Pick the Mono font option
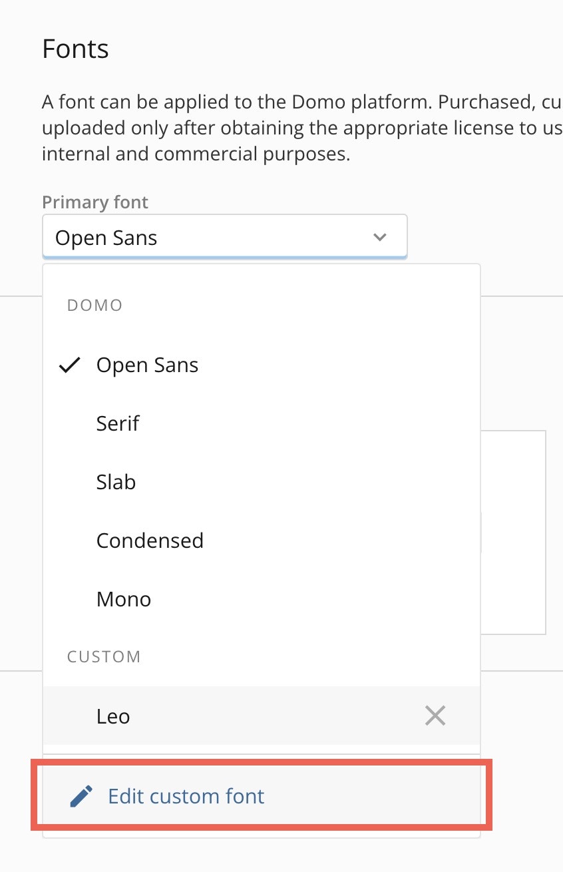 point(123,599)
